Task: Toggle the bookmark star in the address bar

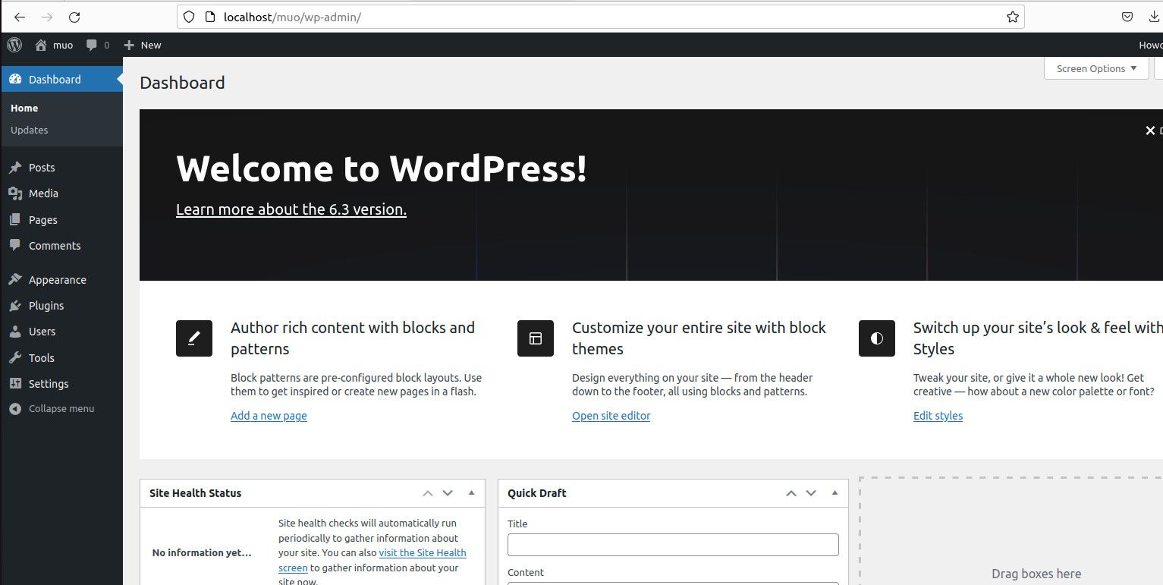Action: 1012,16
